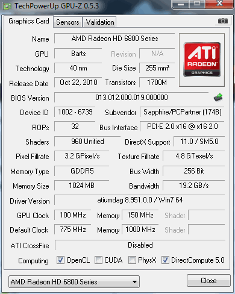Toggle the OpenCL checkbox
This screenshot has height=294, width=235.
click(x=60, y=260)
